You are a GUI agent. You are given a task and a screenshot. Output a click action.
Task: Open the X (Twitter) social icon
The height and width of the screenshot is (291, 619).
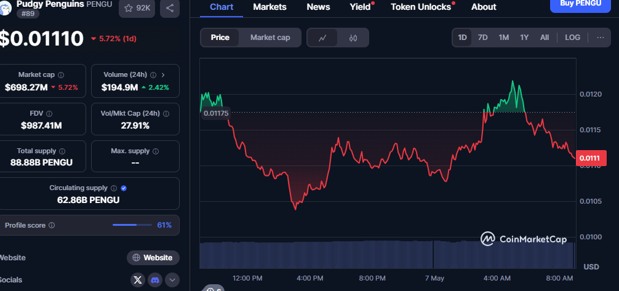click(x=138, y=281)
